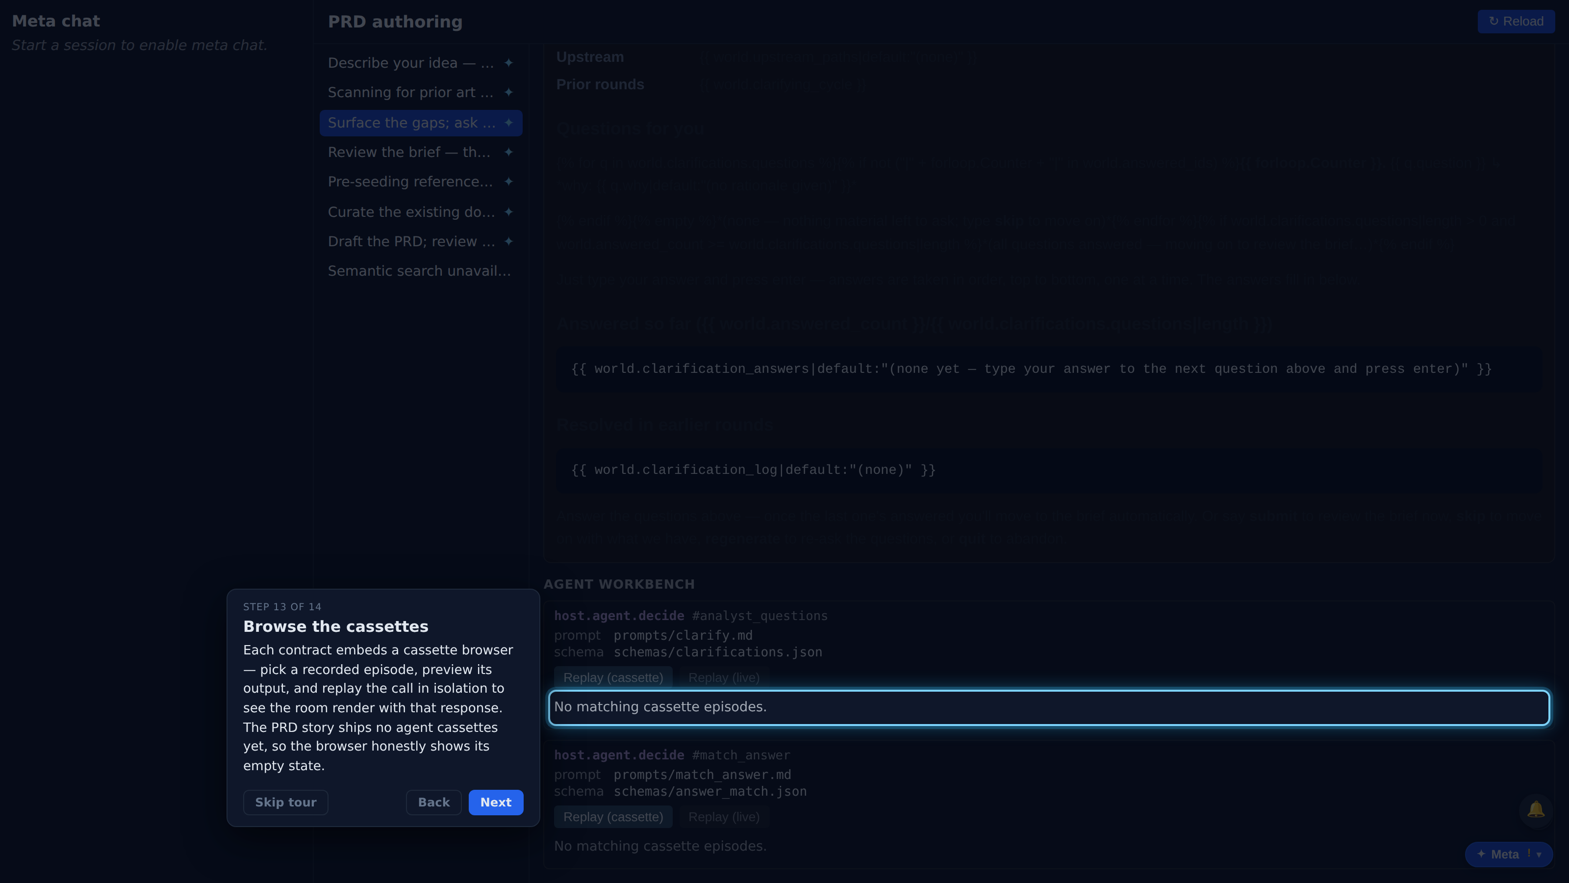The image size is (1569, 883).
Task: Click prompts/match_answer.md path
Action: click(702, 775)
